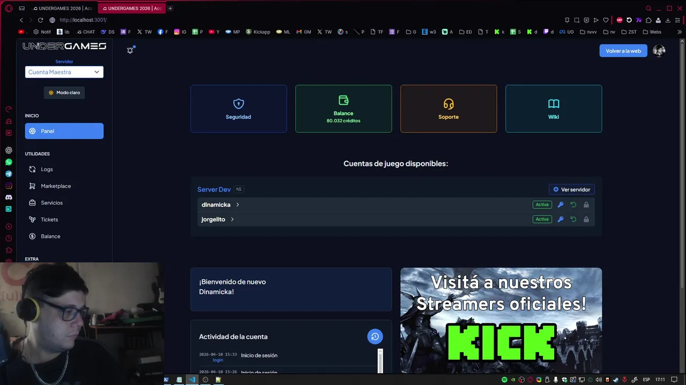Click the key icon for jorgelito

point(561,219)
